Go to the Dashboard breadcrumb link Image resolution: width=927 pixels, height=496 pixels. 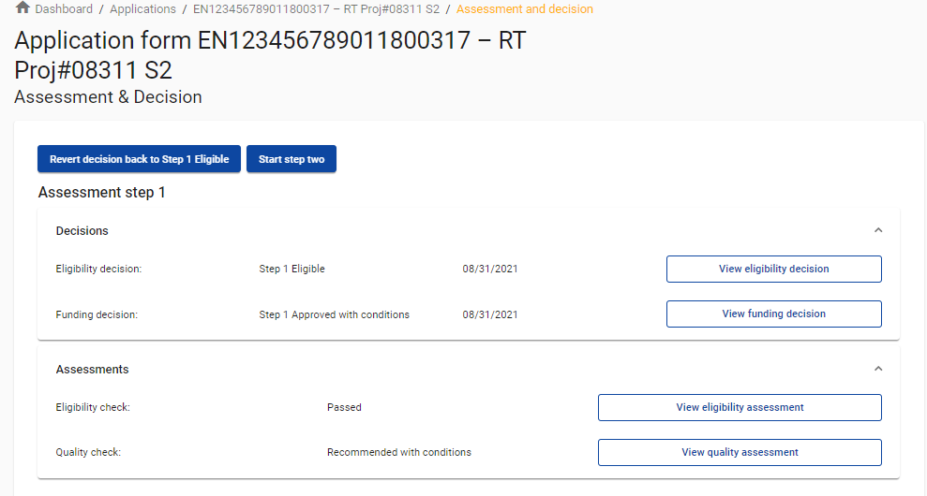point(64,9)
